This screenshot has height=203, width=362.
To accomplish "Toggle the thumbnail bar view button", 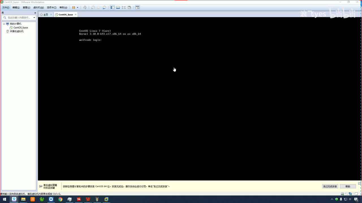I will tap(118, 8).
